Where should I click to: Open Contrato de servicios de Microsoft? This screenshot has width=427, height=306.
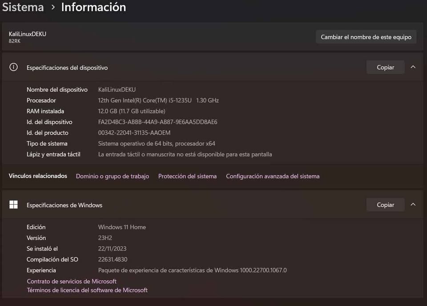72,281
